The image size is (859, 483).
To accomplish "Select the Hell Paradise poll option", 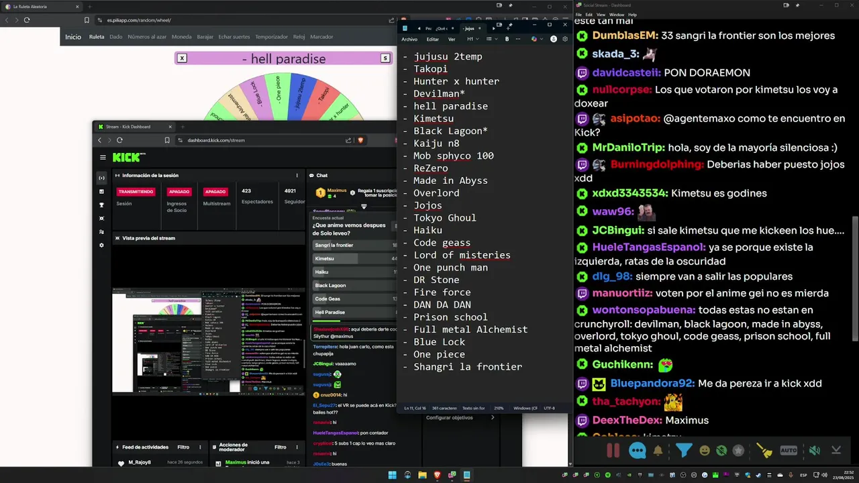I will click(356, 312).
